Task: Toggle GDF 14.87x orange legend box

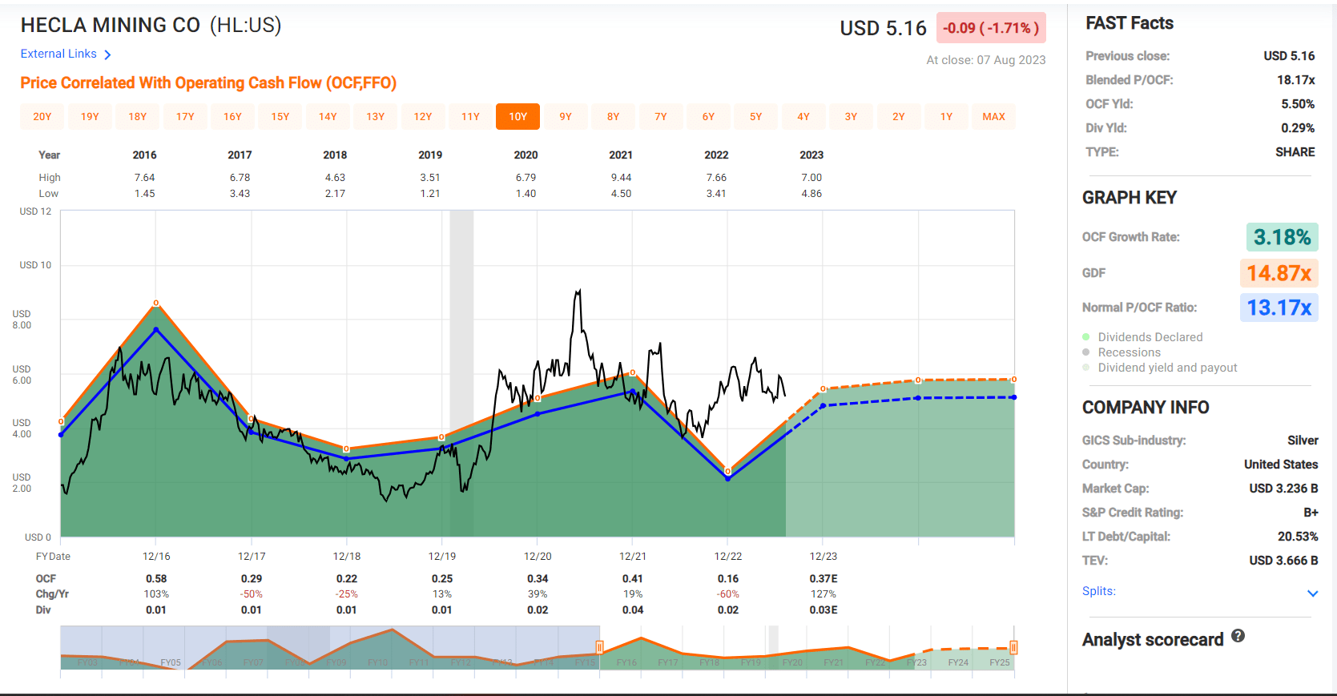Action: [1279, 273]
